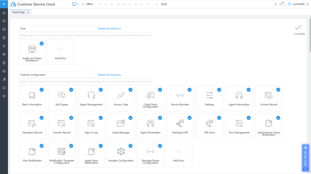Click the shield icon in the sidebar
The height and width of the screenshot is (174, 311).
coord(4,96)
